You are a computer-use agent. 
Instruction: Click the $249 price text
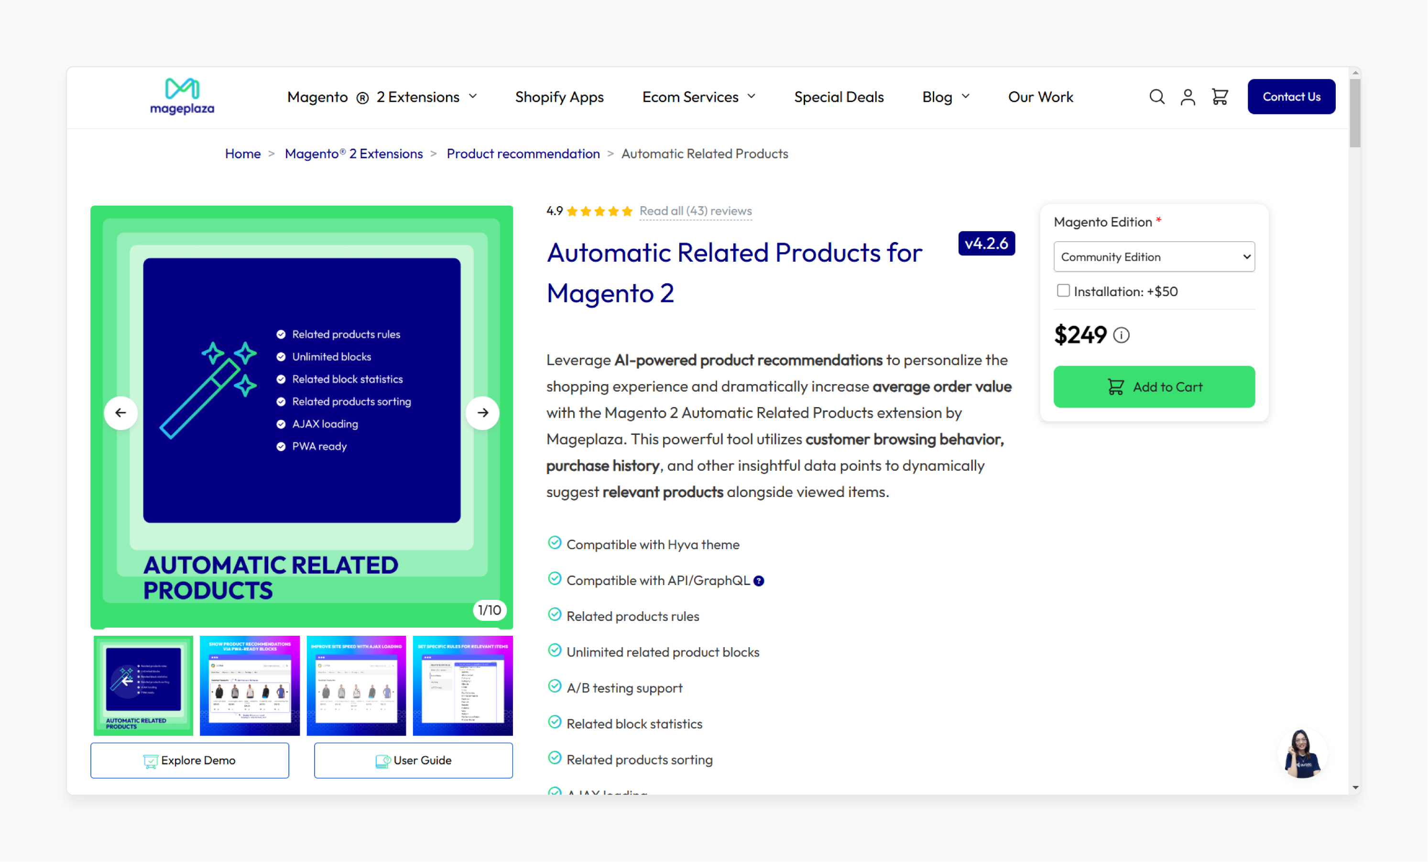(x=1080, y=335)
